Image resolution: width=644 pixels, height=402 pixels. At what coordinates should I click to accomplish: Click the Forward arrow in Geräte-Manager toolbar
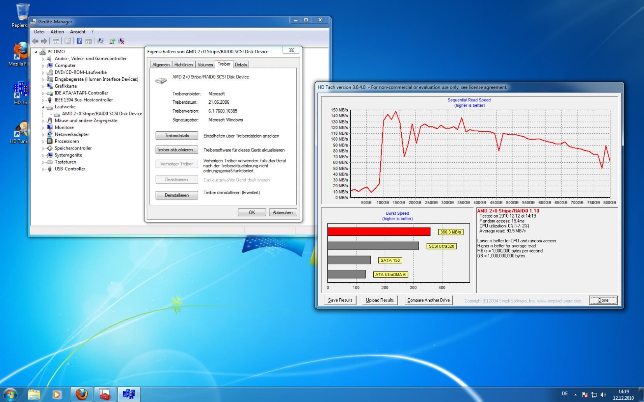pyautogui.click(x=44, y=41)
